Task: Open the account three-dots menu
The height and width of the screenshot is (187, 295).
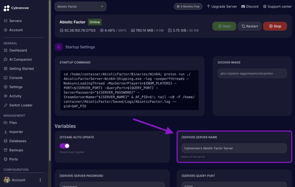Action: (40, 180)
